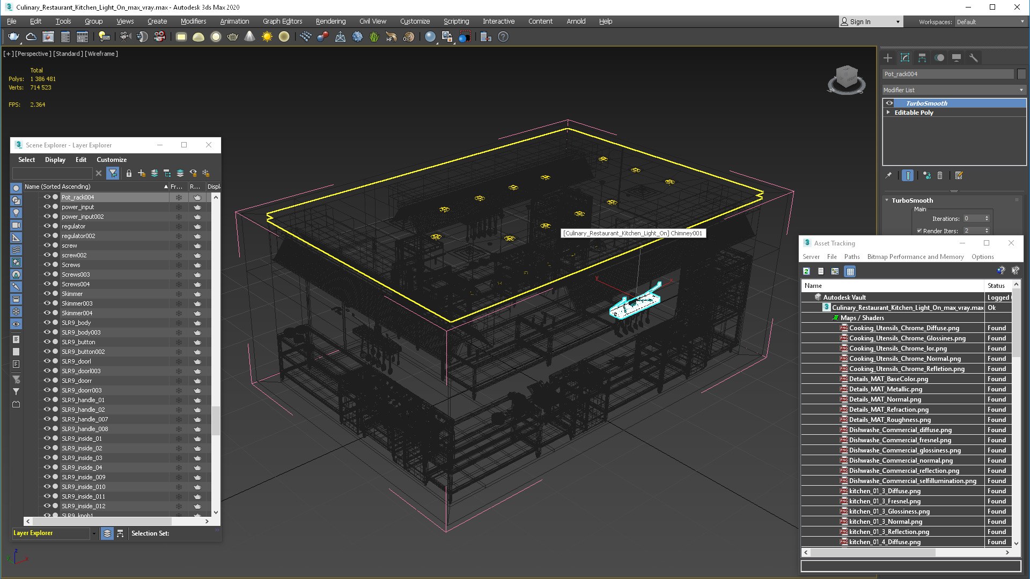Open the Utilities wrench tab

tap(974, 58)
